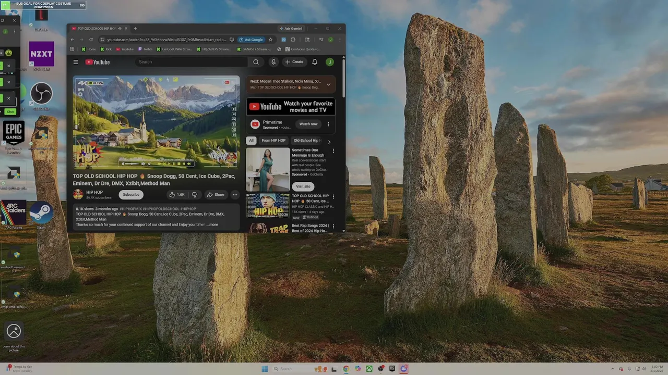The height and width of the screenshot is (375, 668).
Task: Bookmark this page with the star icon
Action: 270,40
